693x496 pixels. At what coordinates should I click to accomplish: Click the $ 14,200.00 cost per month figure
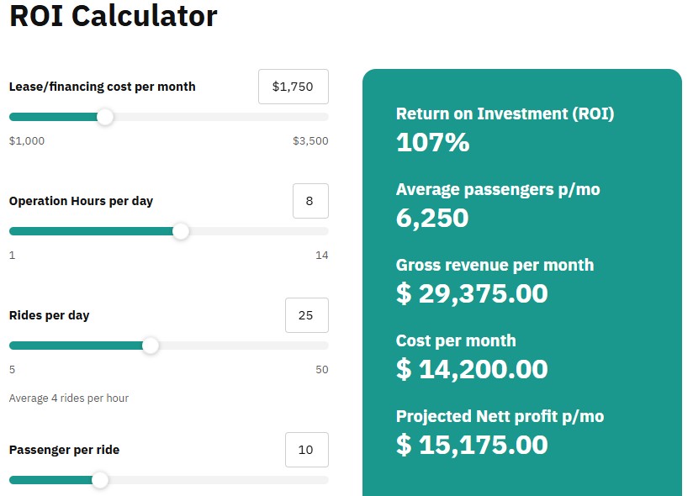(472, 369)
